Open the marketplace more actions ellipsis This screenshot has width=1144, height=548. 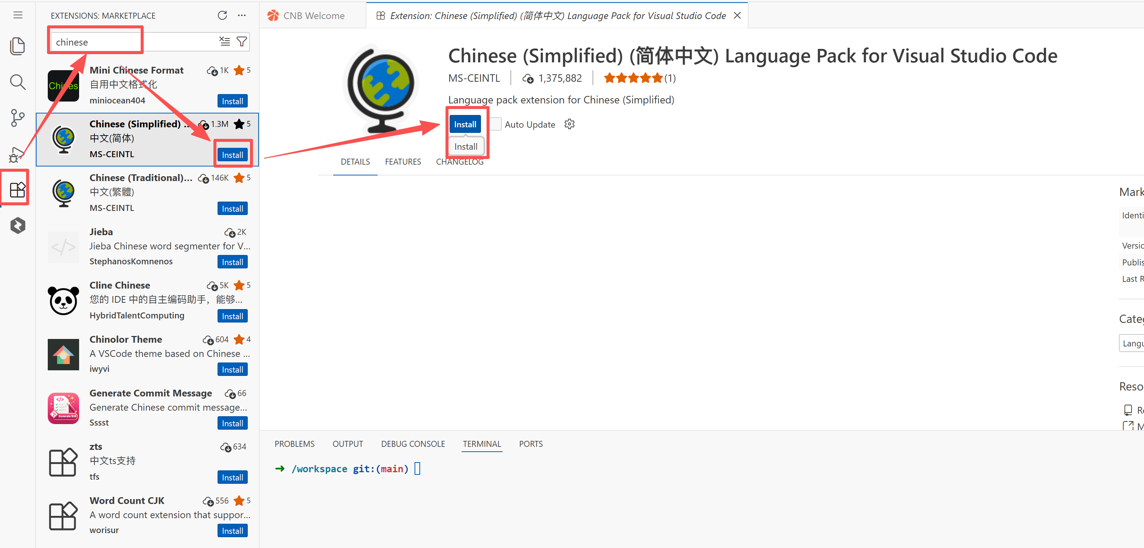click(x=241, y=16)
